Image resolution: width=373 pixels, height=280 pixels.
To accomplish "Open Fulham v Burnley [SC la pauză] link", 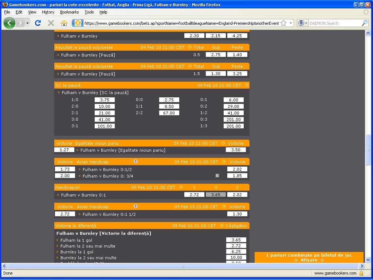I will pyautogui.click(x=95, y=93).
